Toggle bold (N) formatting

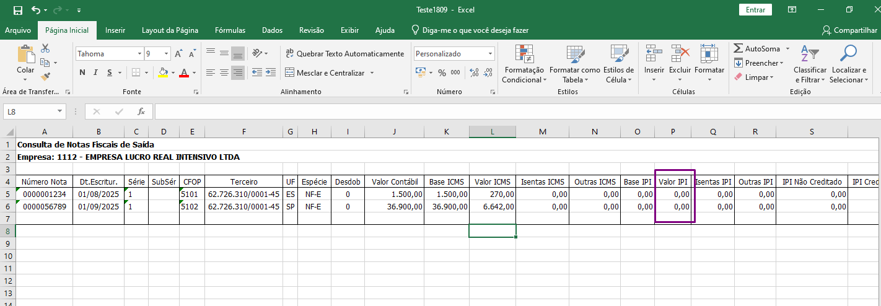pos(82,73)
